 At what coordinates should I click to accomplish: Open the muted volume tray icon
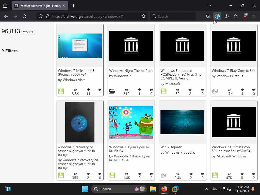point(229,189)
